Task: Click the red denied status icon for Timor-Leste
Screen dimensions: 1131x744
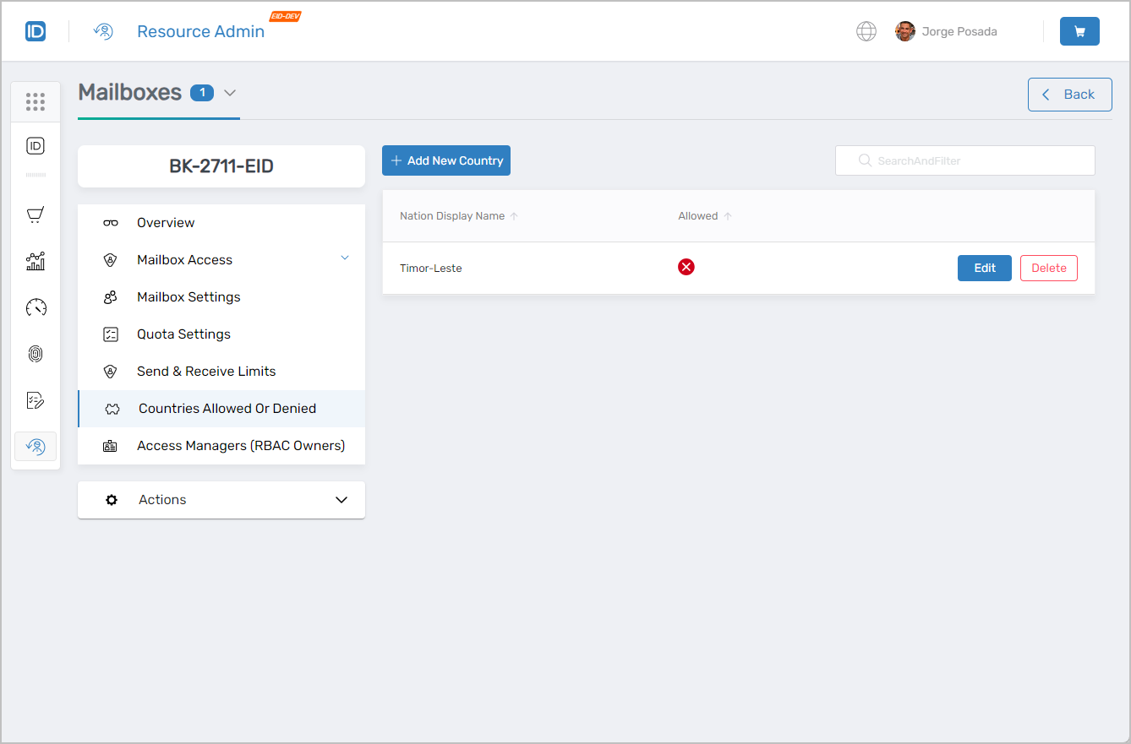Action: tap(686, 268)
